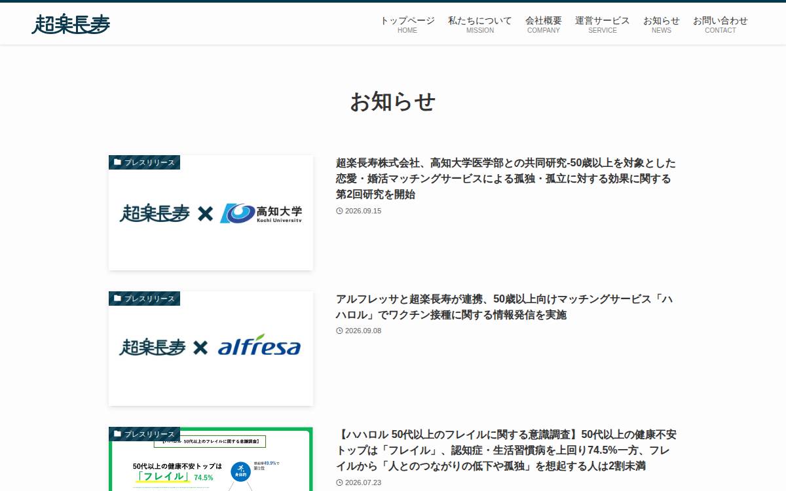Click the お知らせ page heading

tap(392, 101)
